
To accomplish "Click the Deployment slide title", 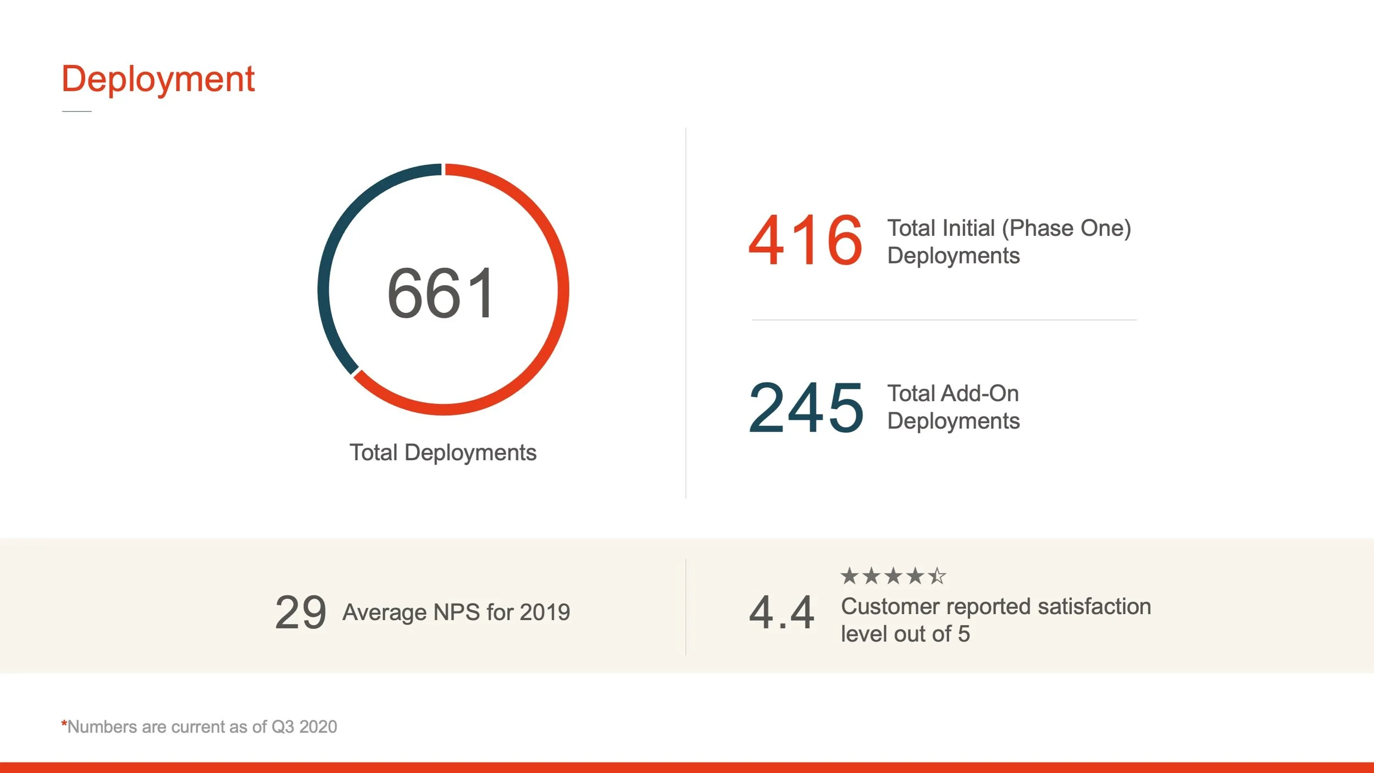I will point(158,79).
